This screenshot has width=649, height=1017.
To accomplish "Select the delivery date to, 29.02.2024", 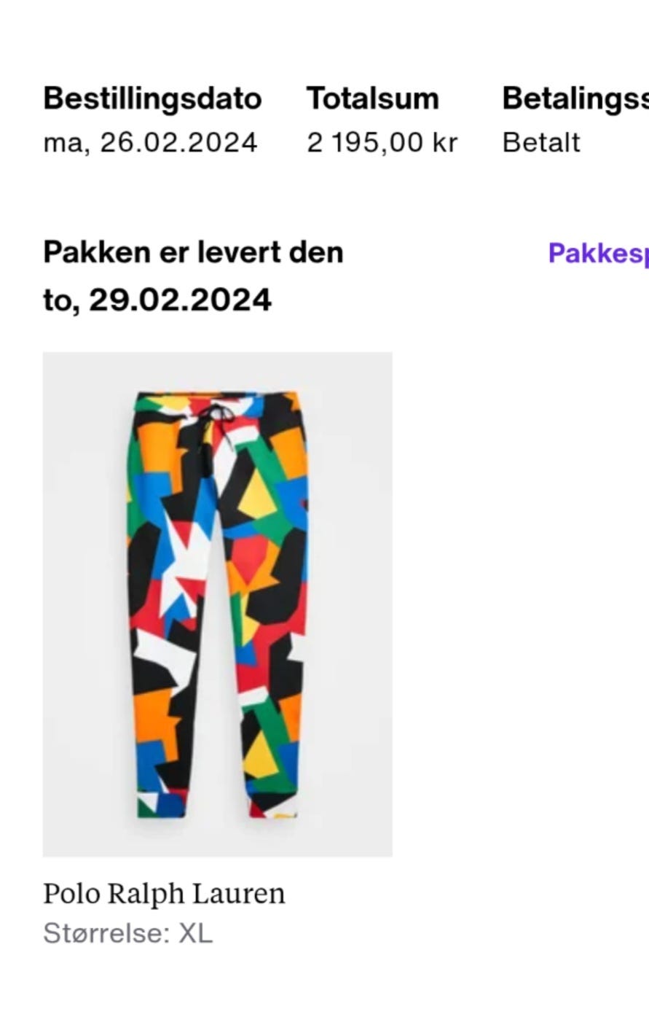I will 157,300.
